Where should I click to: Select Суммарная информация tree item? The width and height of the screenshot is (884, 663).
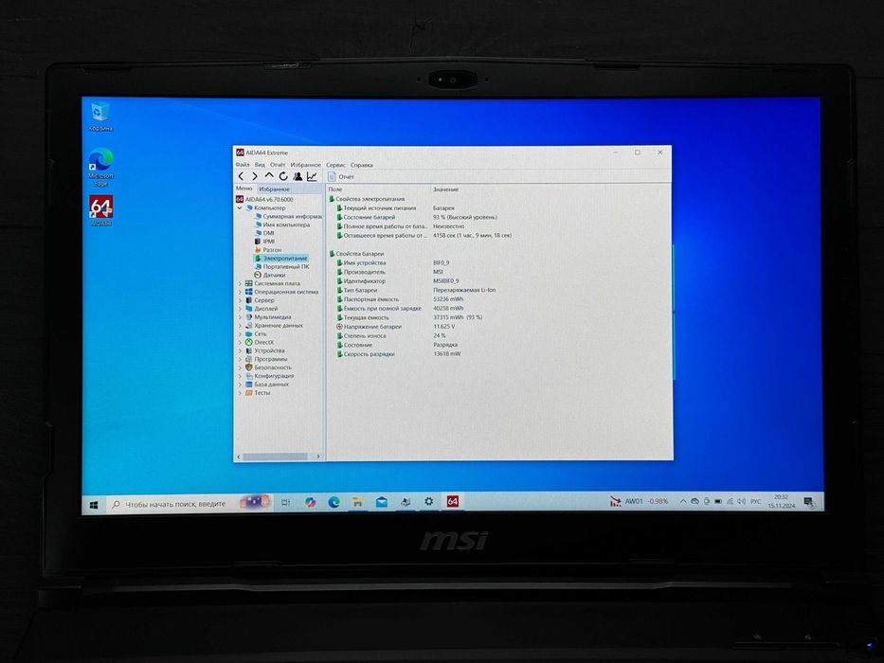tap(288, 216)
